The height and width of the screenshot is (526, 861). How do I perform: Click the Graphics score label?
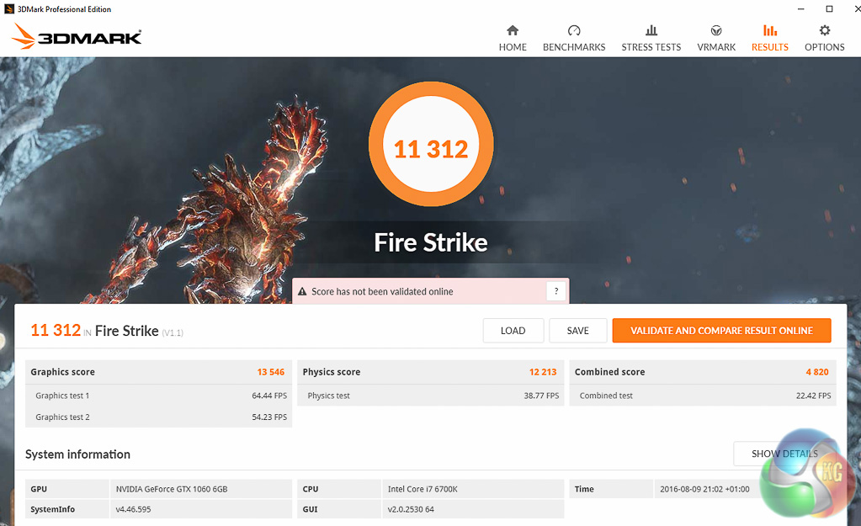point(62,372)
